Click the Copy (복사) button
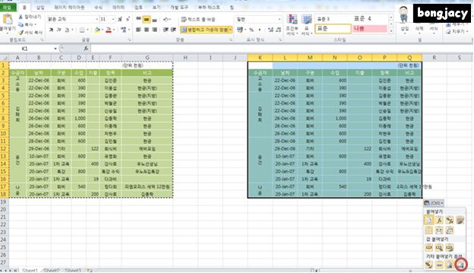This screenshot has width=474, height=273. tap(27, 24)
